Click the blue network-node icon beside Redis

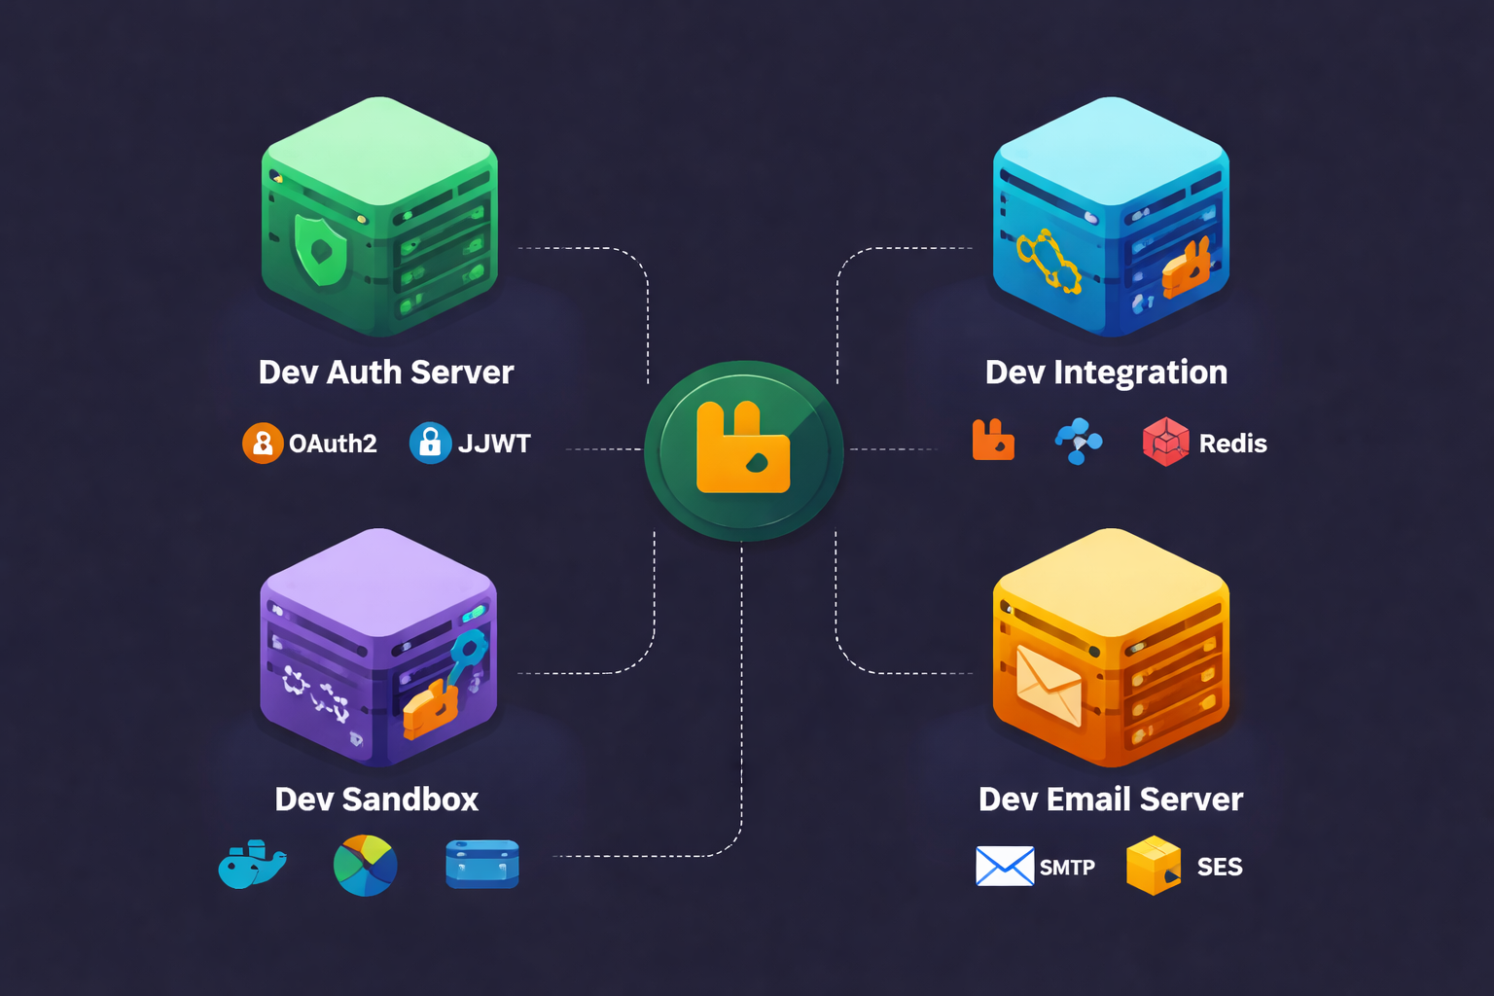pos(1077,443)
